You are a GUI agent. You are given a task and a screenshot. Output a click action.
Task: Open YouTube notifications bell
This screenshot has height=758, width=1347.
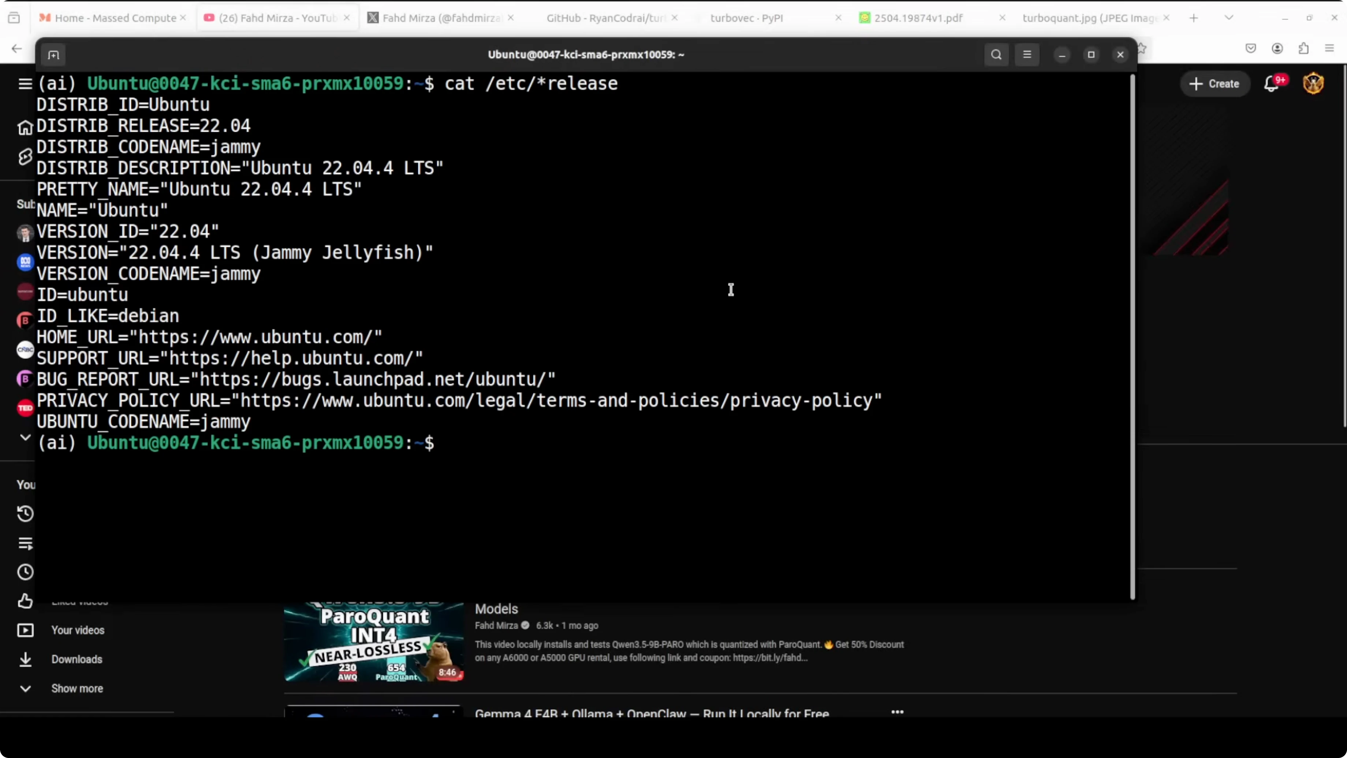[x=1271, y=84]
